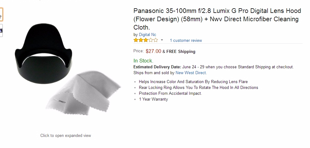Click the fifth empty rating star
This screenshot has height=148, width=310.
[x=156, y=40]
